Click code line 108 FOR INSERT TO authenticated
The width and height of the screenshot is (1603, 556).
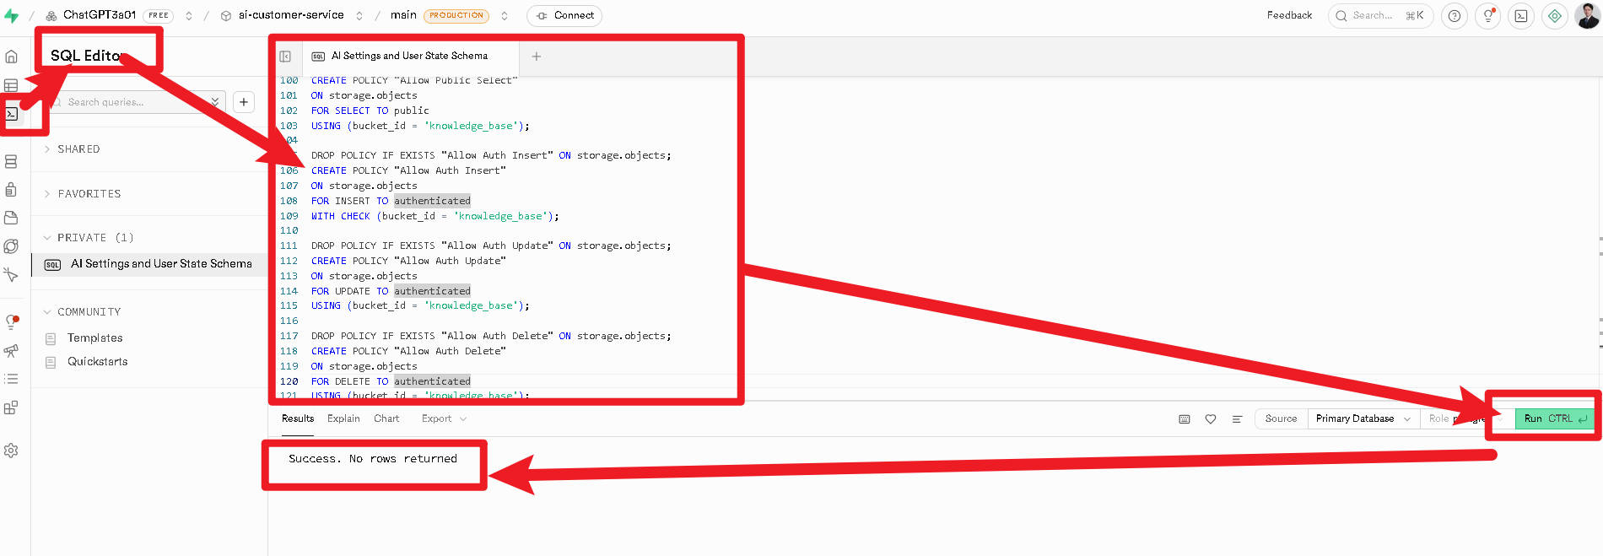(x=391, y=201)
